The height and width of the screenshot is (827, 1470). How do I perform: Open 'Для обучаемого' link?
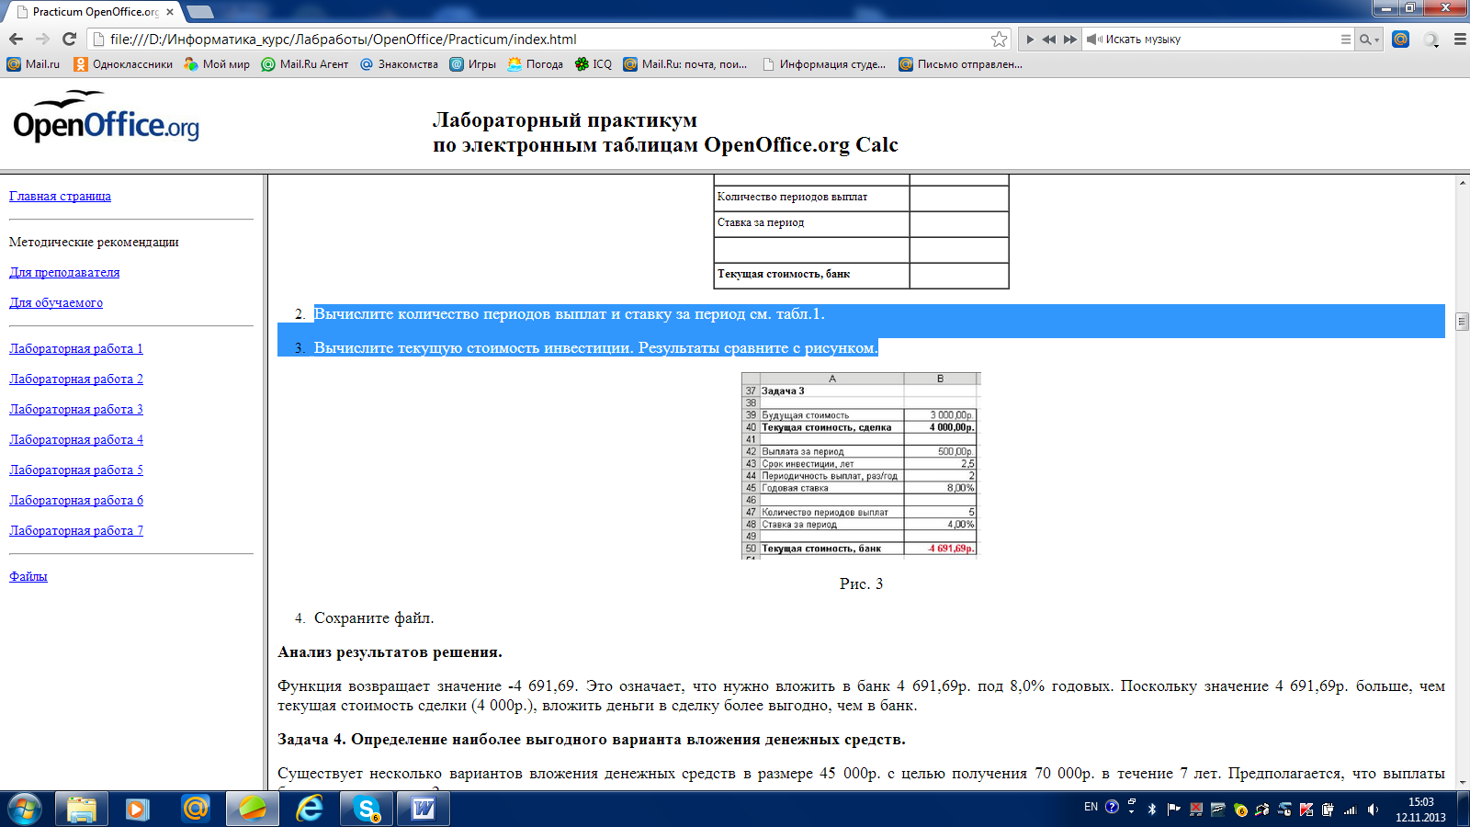pos(56,303)
